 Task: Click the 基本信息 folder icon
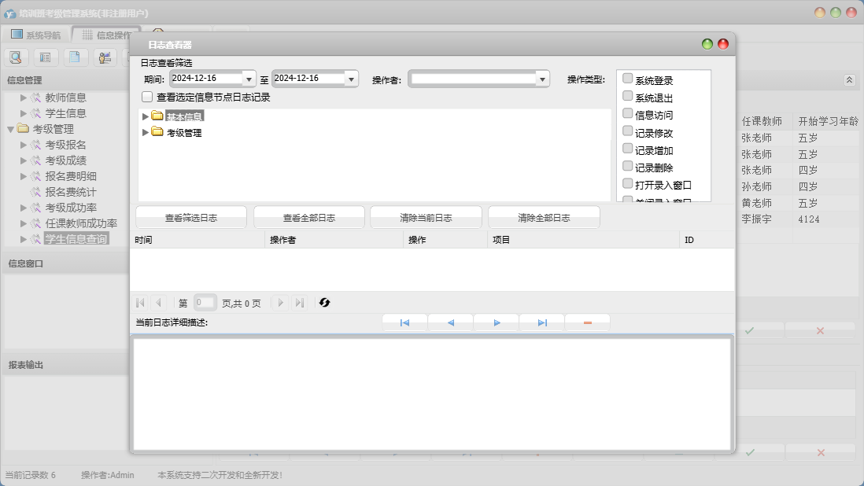click(x=157, y=116)
